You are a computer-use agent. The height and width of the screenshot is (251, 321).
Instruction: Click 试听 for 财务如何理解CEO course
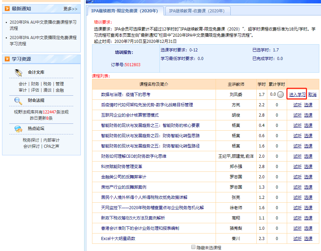coord(297,156)
